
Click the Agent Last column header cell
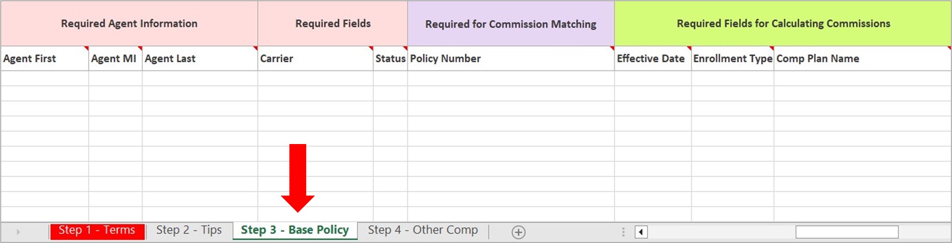(x=199, y=59)
